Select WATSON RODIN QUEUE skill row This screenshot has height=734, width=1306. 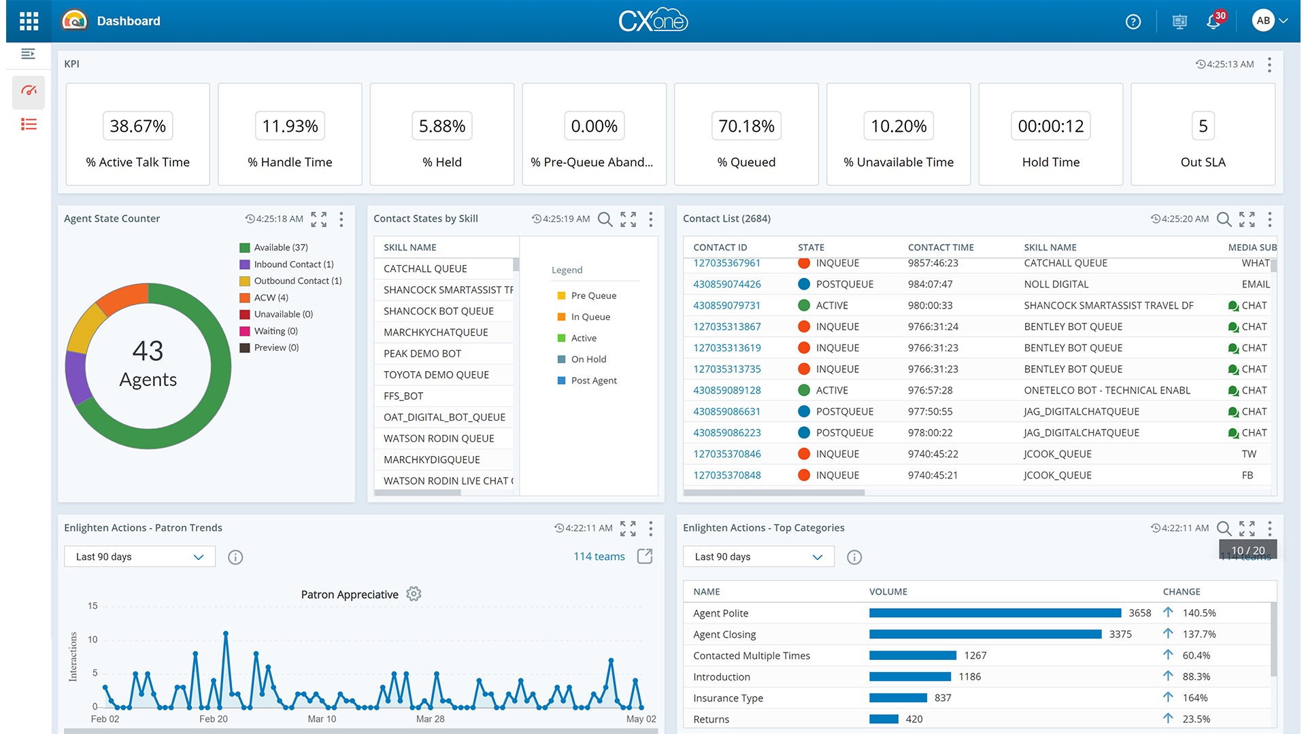443,438
